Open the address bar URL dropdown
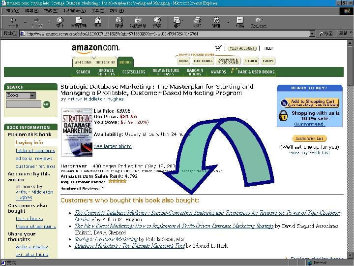This screenshot has width=354, height=266. point(312,33)
